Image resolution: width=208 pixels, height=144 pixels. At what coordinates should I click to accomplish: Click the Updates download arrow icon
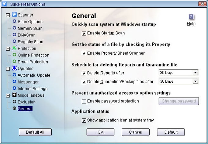tap(14, 68)
